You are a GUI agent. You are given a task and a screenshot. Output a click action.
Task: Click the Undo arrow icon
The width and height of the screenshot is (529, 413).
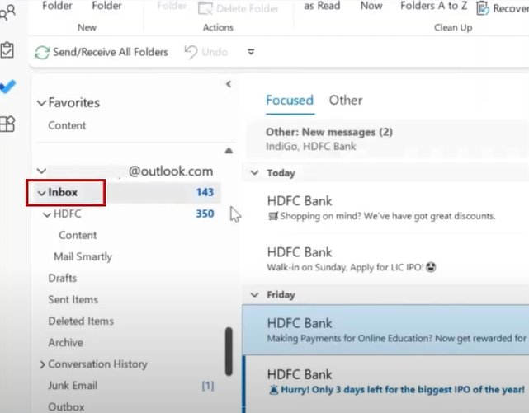tap(191, 52)
